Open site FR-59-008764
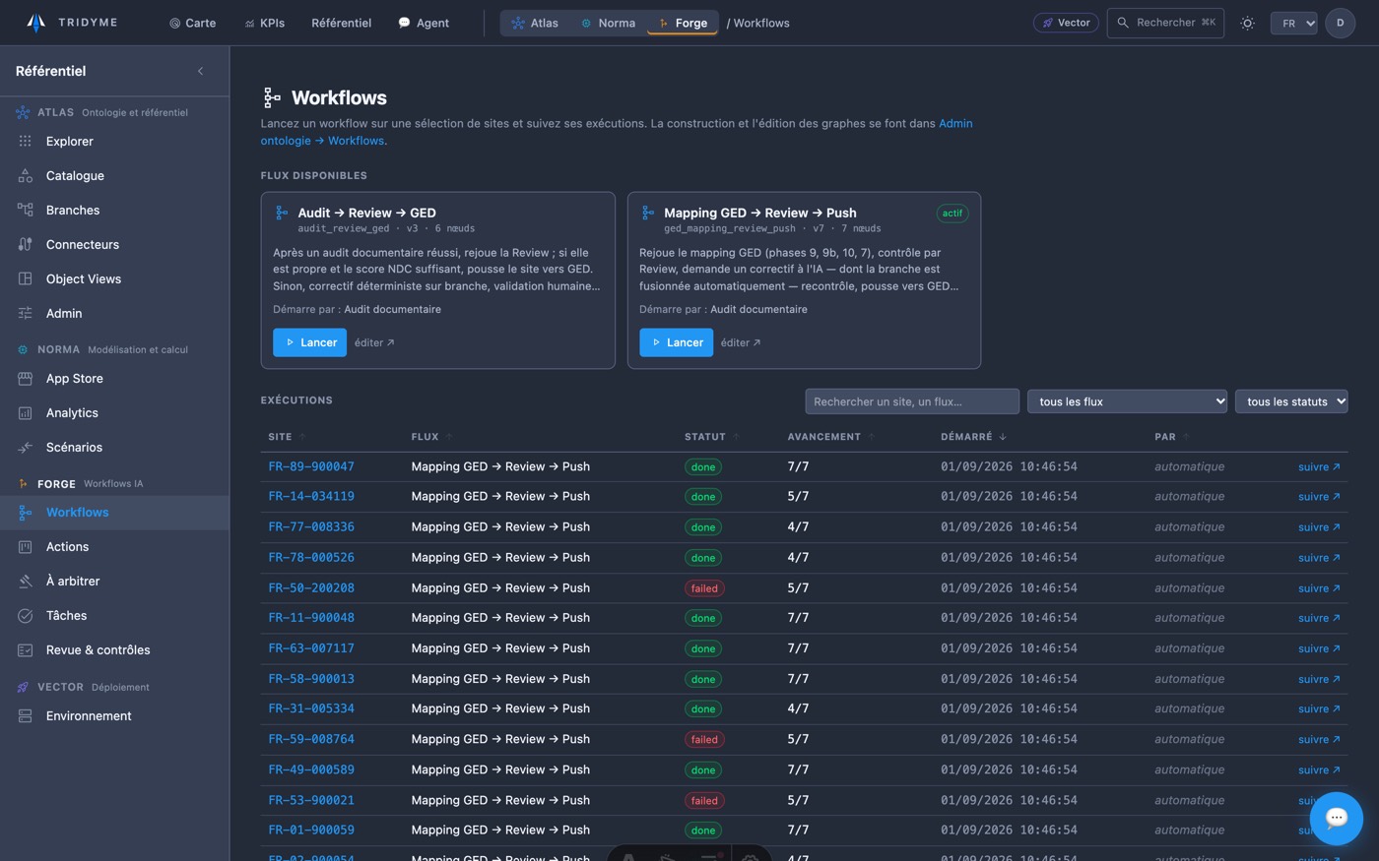 tap(311, 739)
